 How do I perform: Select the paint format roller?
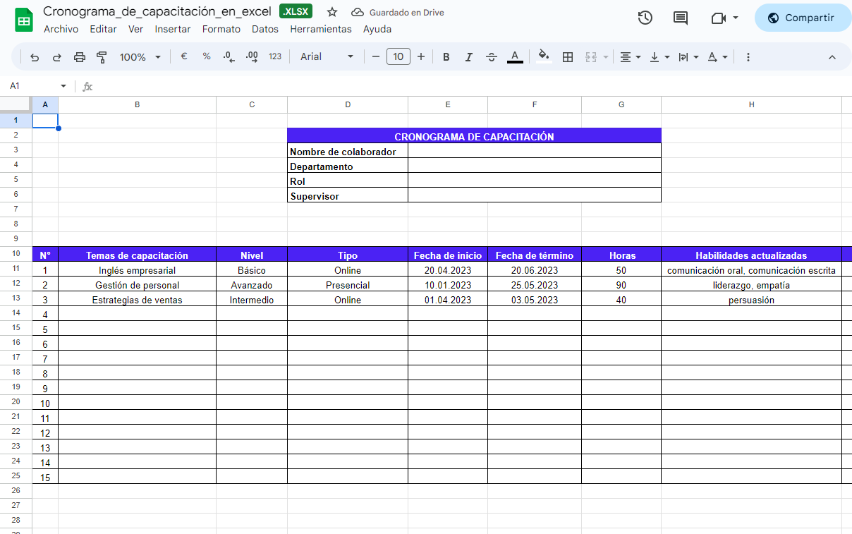point(102,57)
